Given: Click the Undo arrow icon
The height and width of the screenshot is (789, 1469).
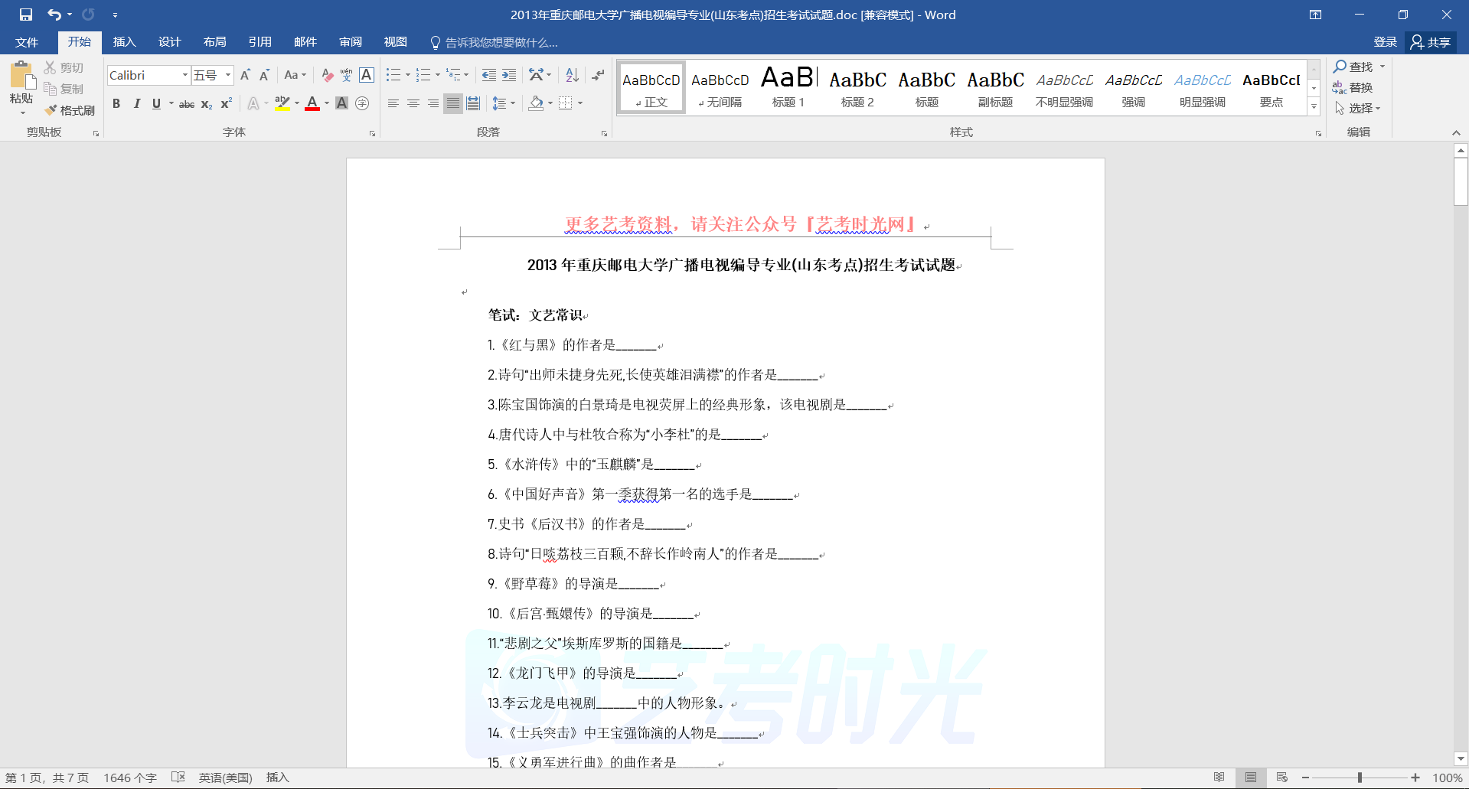Looking at the screenshot, I should 54,15.
